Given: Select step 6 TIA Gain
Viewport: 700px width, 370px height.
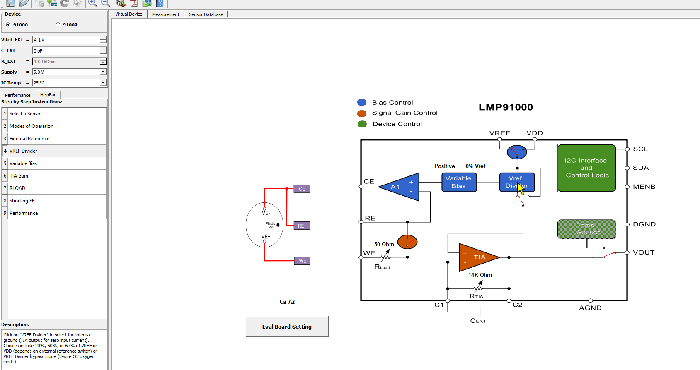Looking at the screenshot, I should pos(54,176).
